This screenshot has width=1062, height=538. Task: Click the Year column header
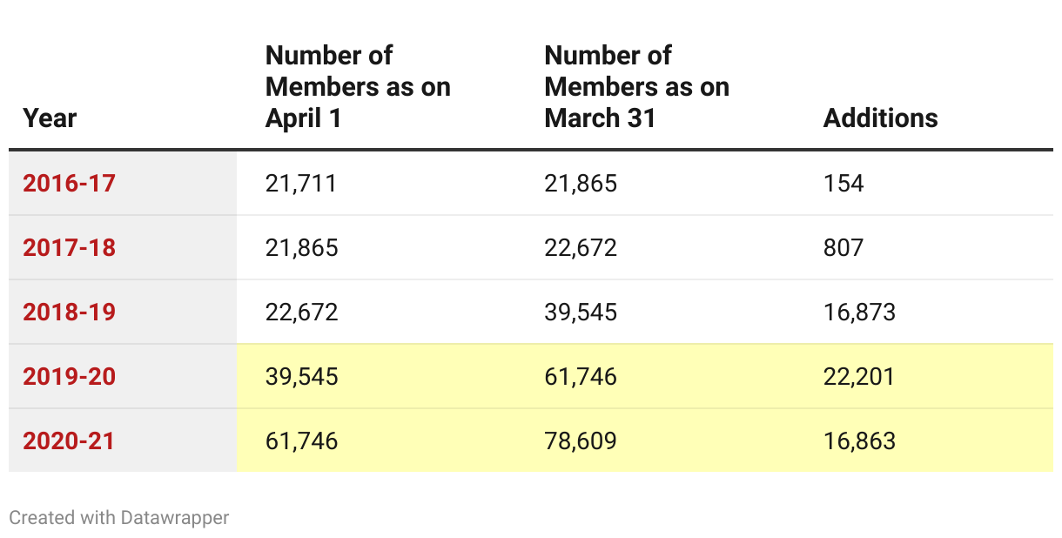pos(50,118)
